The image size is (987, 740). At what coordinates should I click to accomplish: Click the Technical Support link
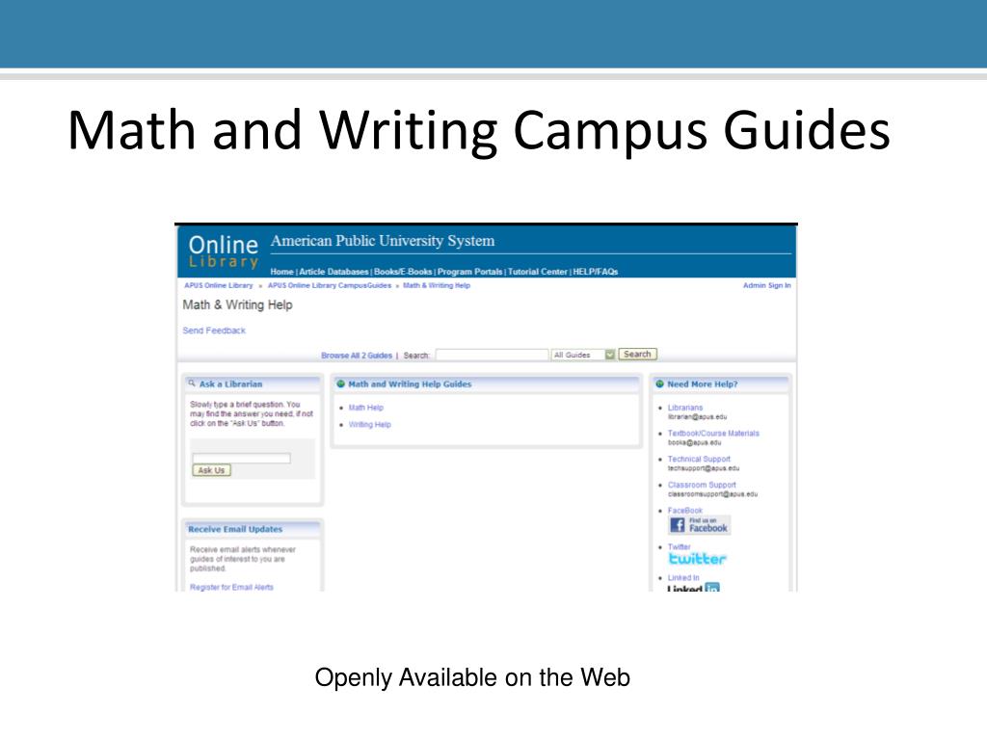click(x=699, y=460)
